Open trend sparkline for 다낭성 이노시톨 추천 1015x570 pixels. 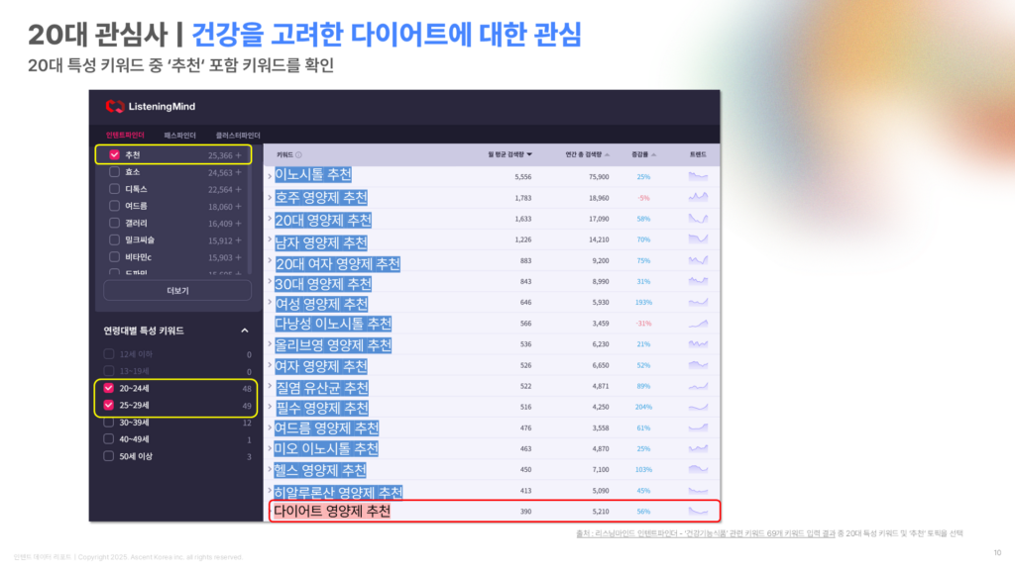[698, 324]
